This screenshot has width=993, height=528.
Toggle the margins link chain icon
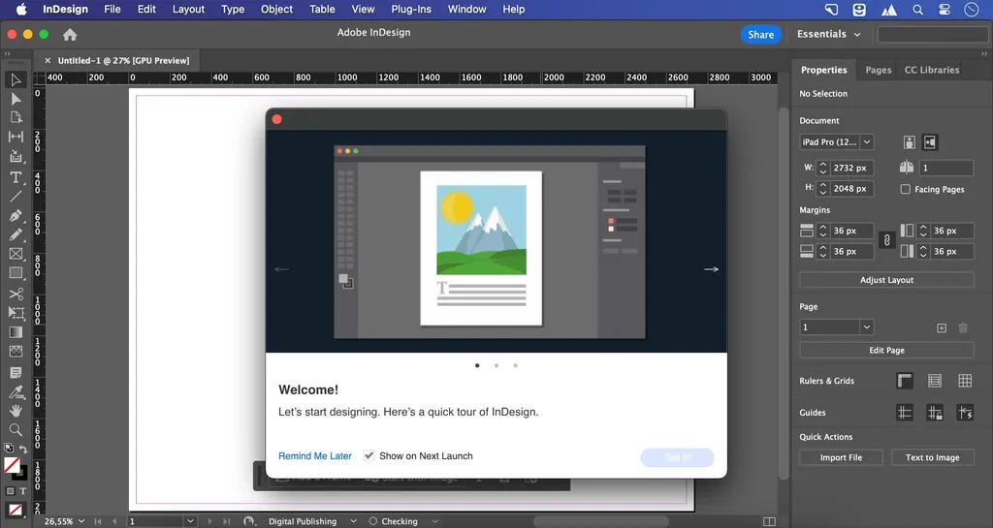coord(887,240)
